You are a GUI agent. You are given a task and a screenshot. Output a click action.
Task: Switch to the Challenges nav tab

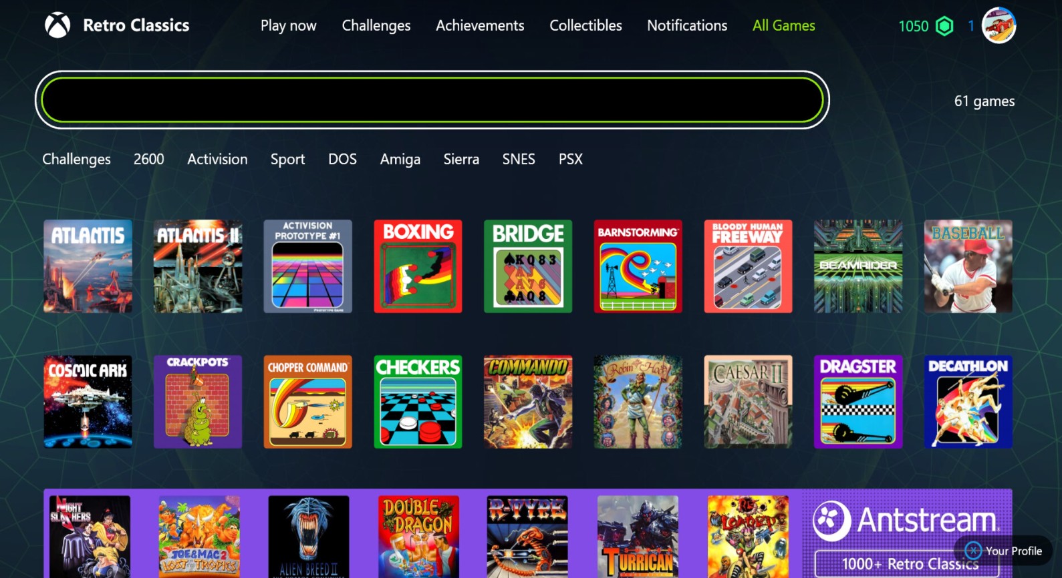pos(376,25)
